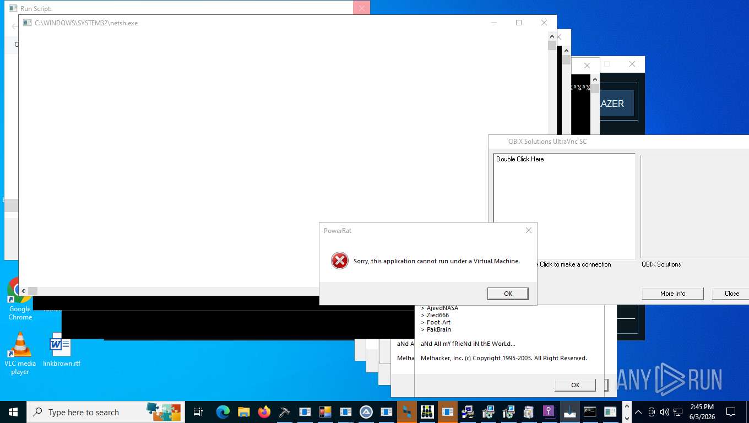
Task: Open Task View on the taskbar
Action: point(198,412)
